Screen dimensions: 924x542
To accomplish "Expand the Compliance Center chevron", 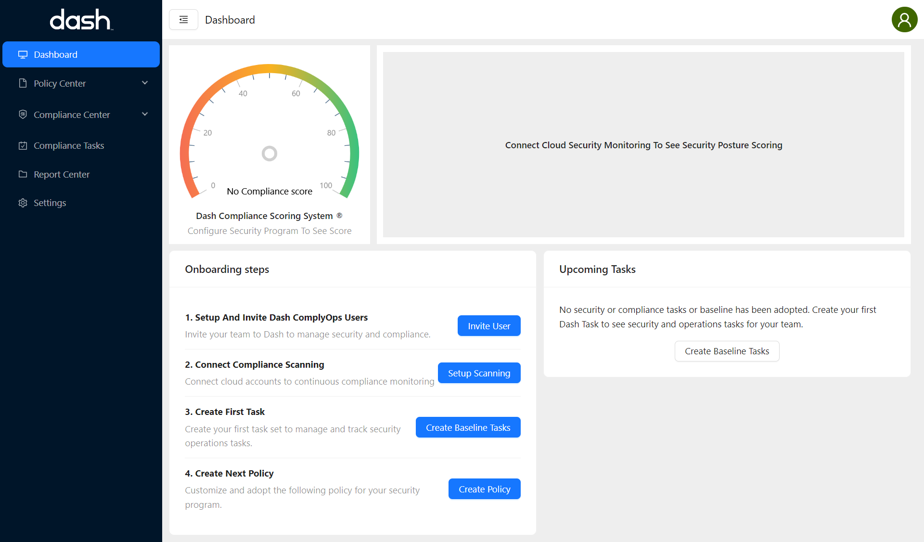I will pyautogui.click(x=145, y=114).
